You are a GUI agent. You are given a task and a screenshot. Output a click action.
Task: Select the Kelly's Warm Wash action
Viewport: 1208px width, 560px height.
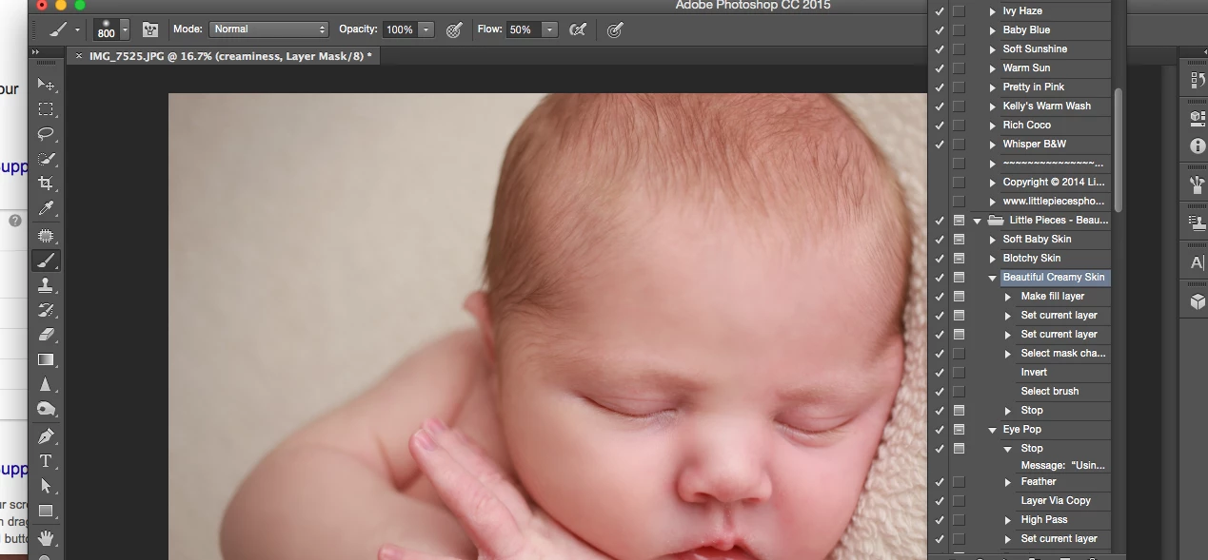1046,106
